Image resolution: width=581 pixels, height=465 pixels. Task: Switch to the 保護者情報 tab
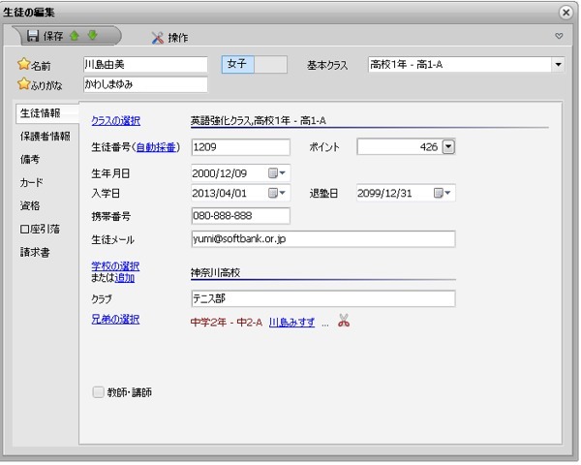[x=45, y=136]
